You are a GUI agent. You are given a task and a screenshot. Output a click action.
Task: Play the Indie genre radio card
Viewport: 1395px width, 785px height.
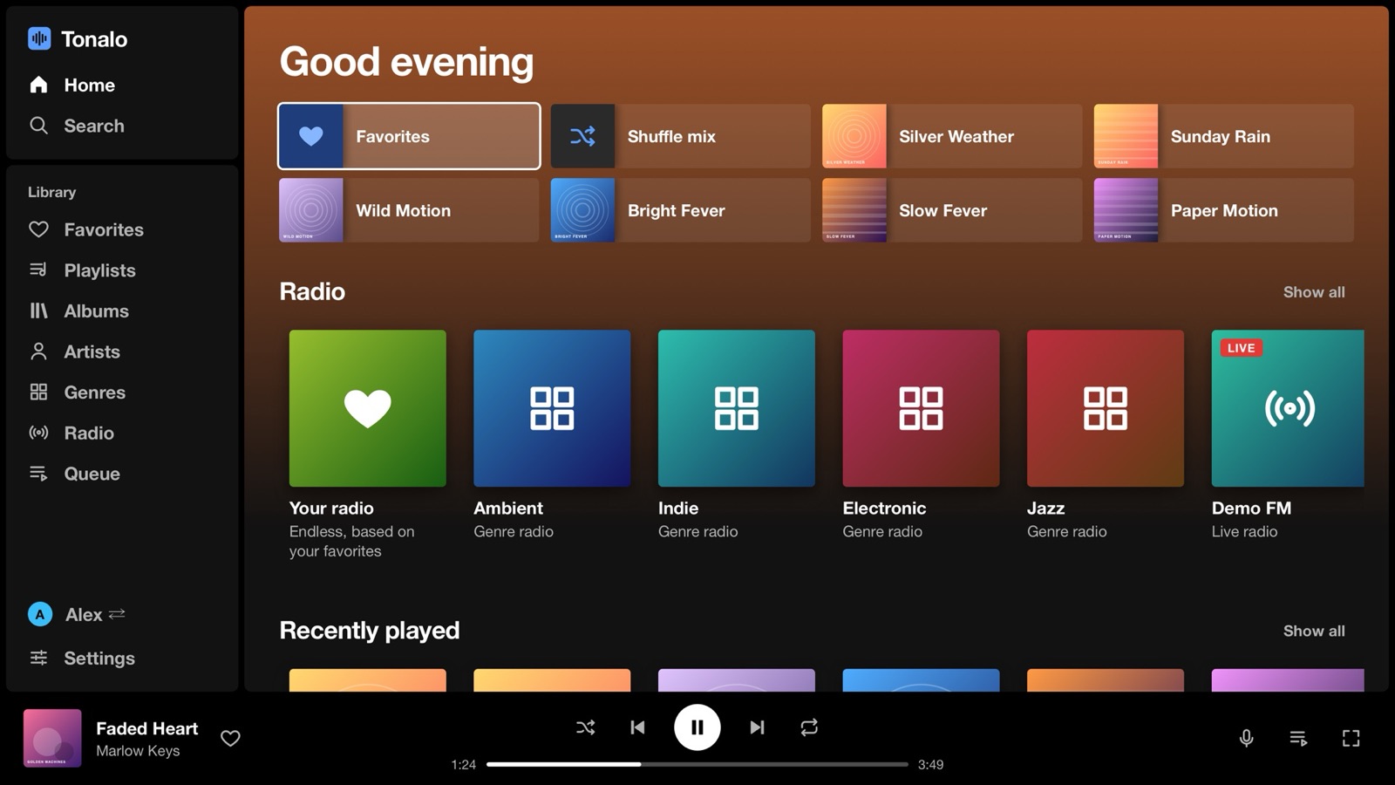point(737,408)
